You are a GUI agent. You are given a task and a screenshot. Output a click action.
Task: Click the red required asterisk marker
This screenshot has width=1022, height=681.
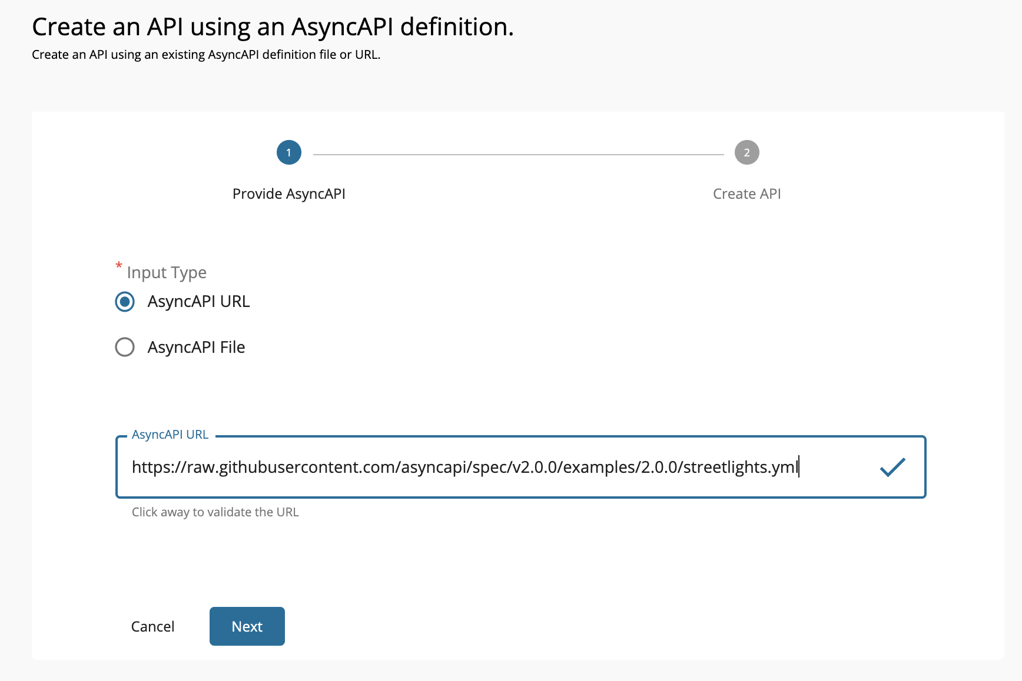pos(119,265)
